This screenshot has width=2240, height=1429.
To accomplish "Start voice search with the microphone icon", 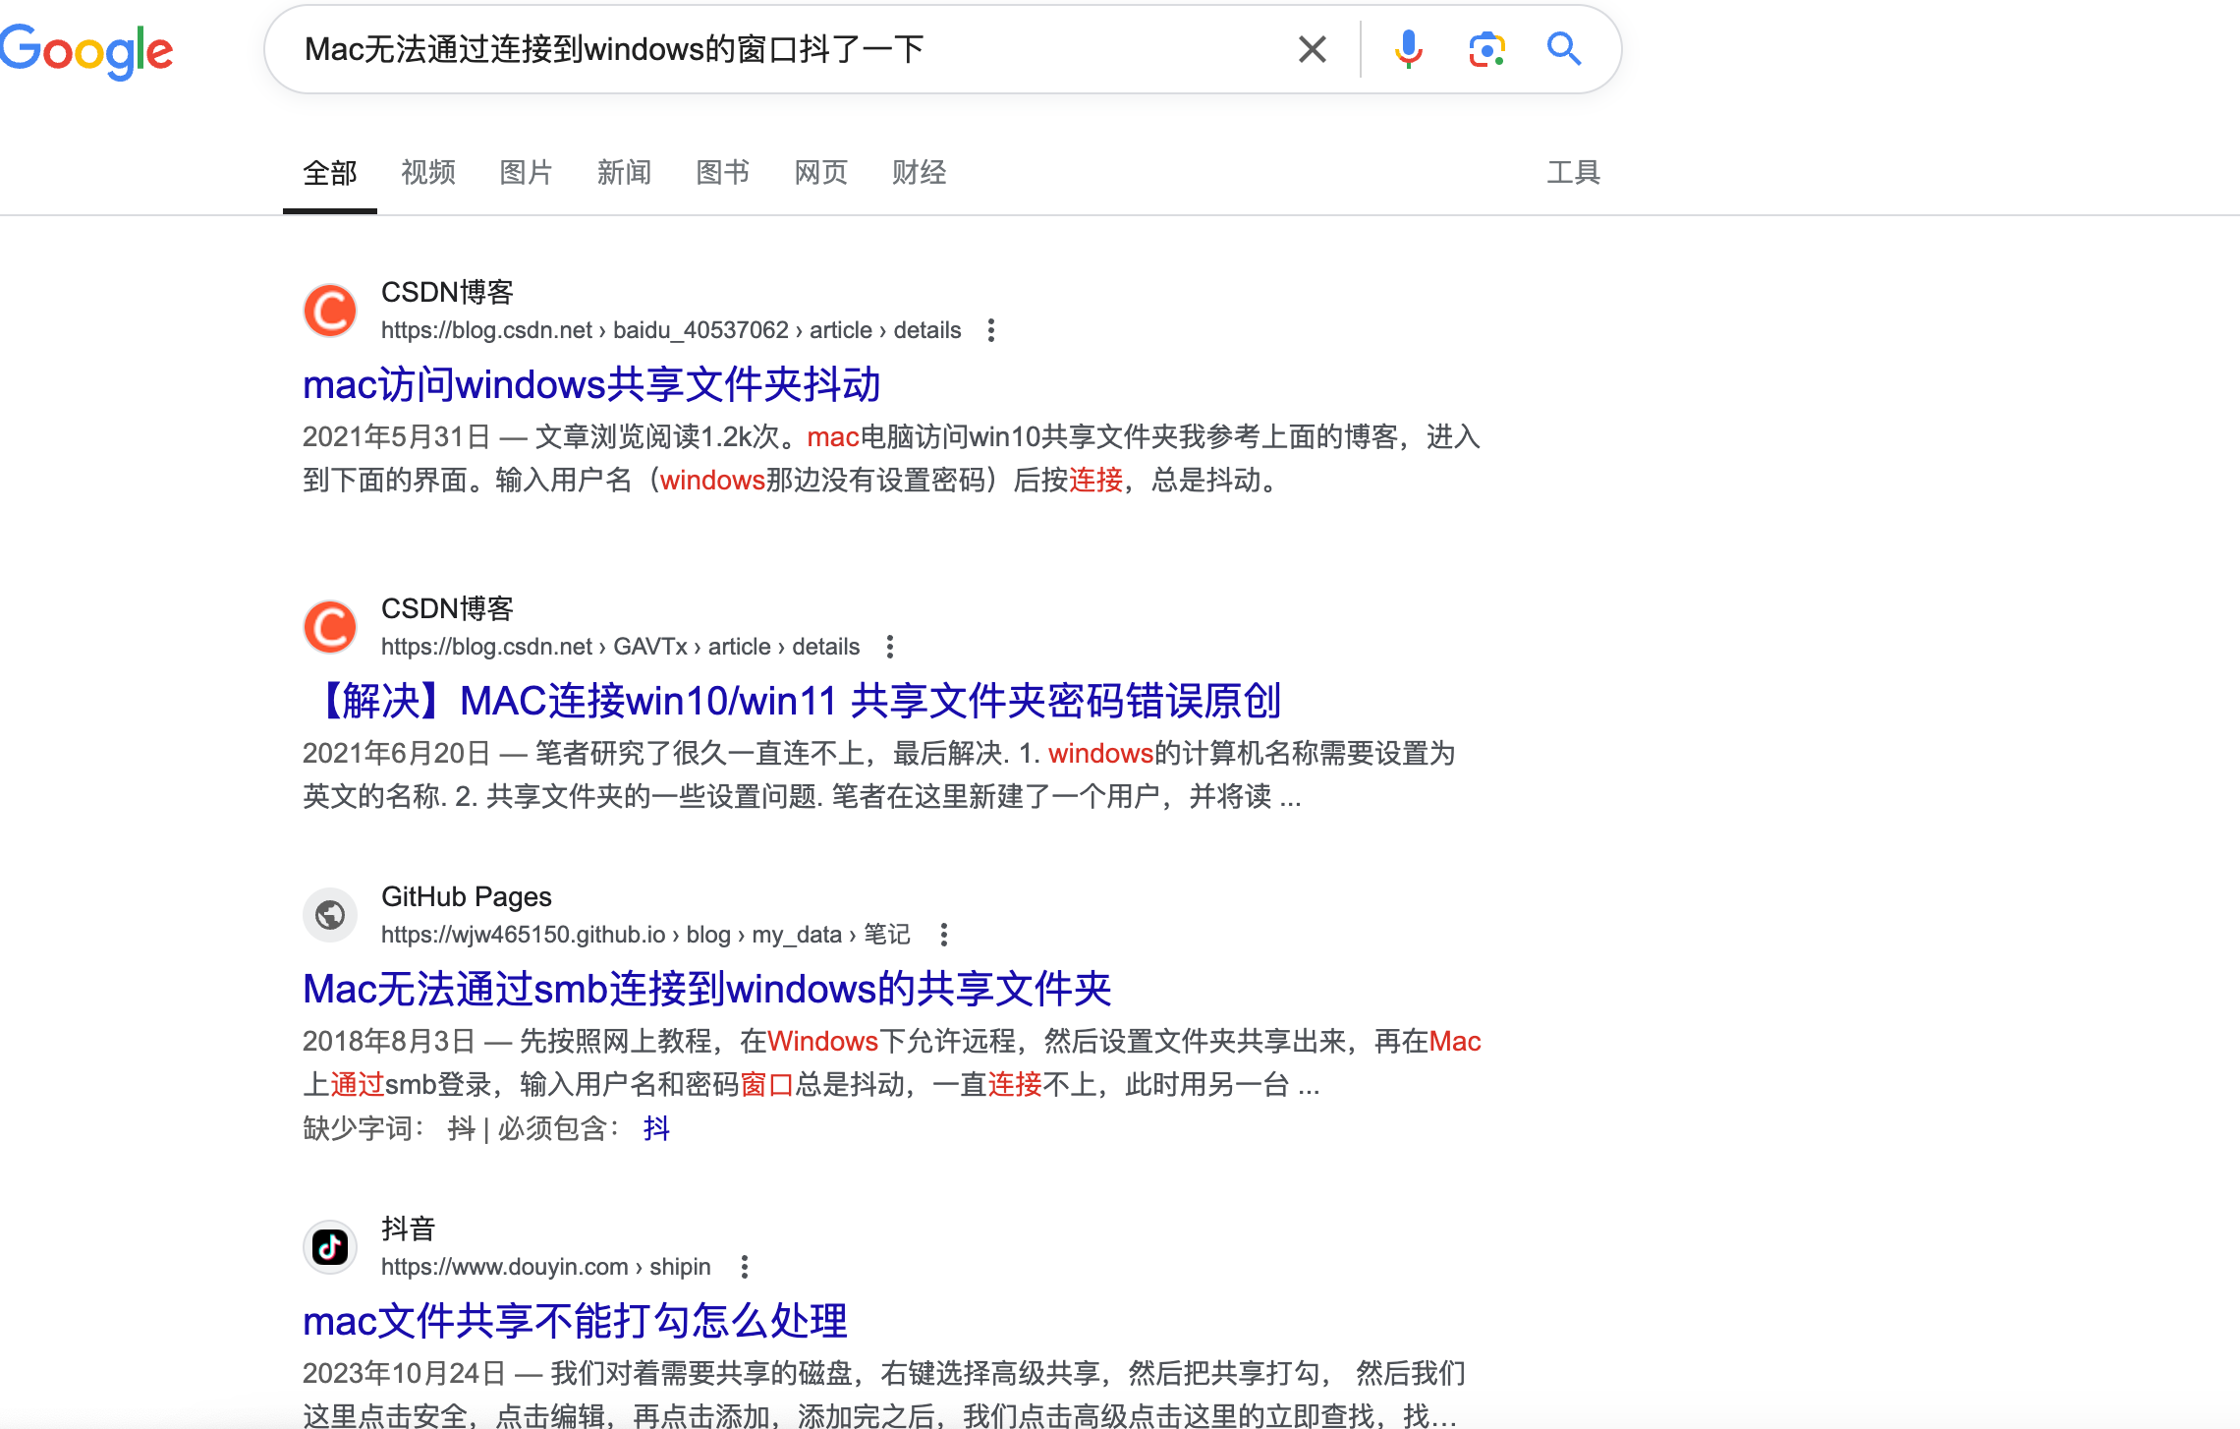I will point(1408,49).
